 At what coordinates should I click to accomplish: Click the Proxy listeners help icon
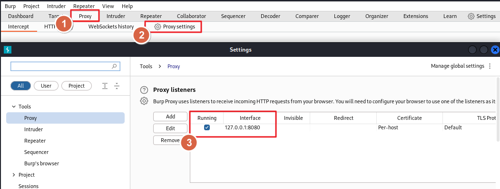click(x=144, y=90)
